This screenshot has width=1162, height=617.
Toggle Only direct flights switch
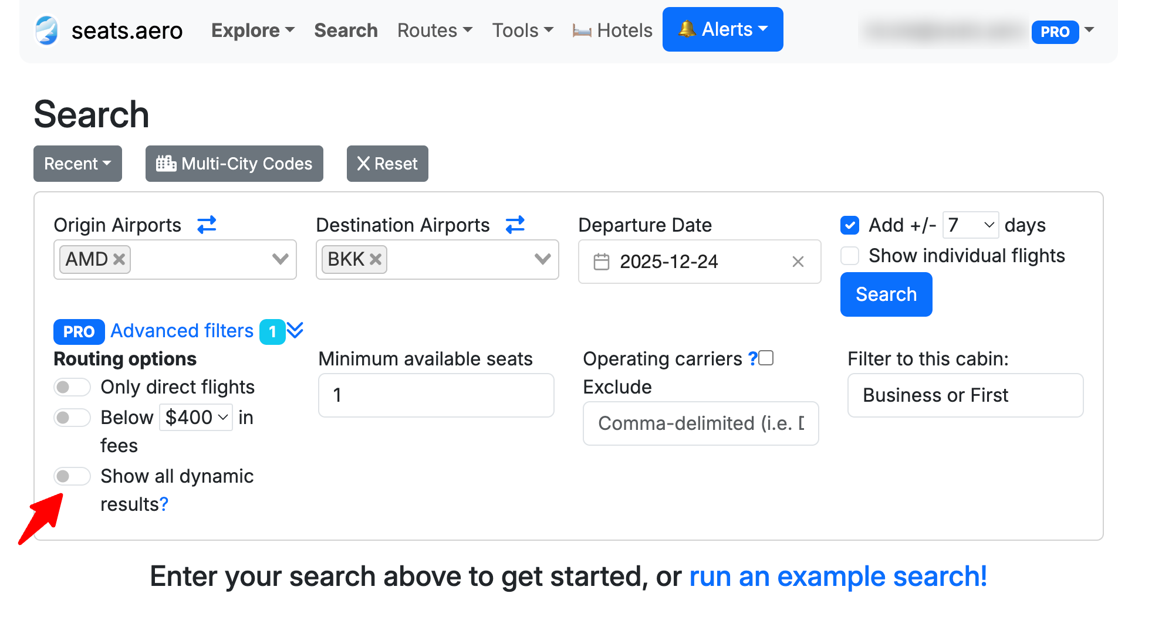pos(72,387)
